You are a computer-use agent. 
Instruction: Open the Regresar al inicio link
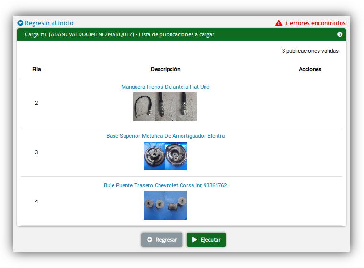(49, 23)
